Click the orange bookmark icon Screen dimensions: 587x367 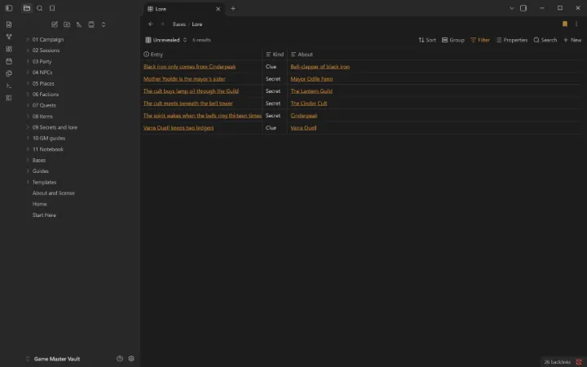tap(565, 24)
